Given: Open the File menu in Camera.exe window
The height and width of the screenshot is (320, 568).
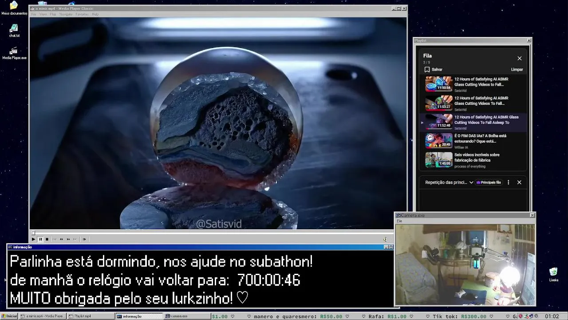Looking at the screenshot, I should [399, 221].
